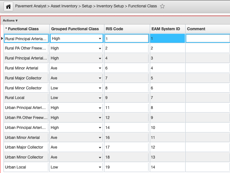Screen dimensions: 230x173
Task: Click the current row arrow indicator
Action: 2,39
